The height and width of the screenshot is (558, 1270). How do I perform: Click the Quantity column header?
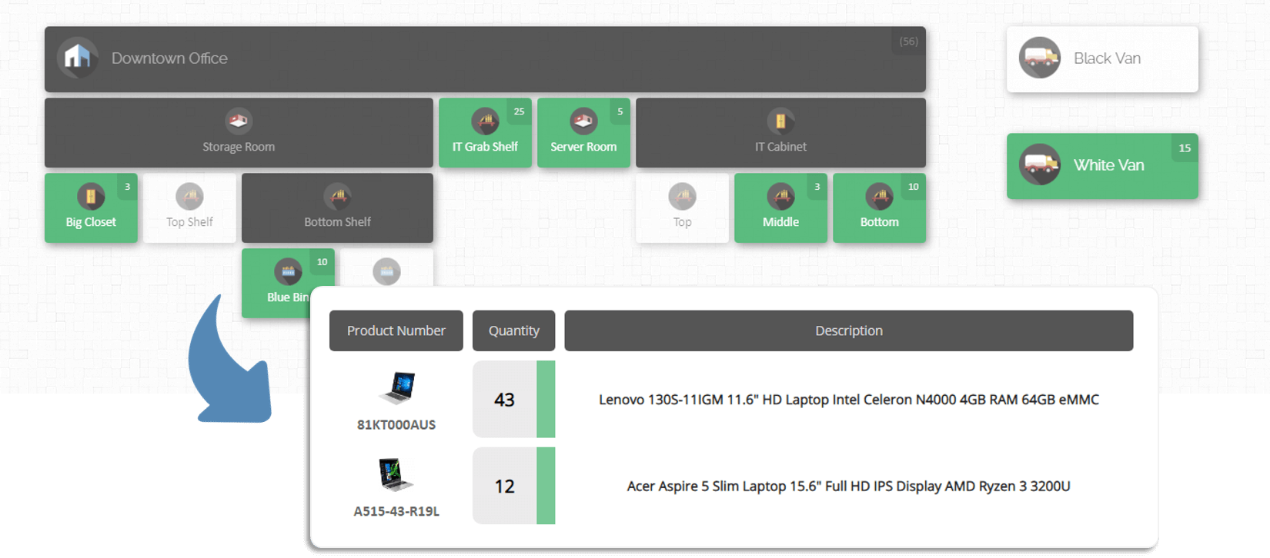(514, 330)
